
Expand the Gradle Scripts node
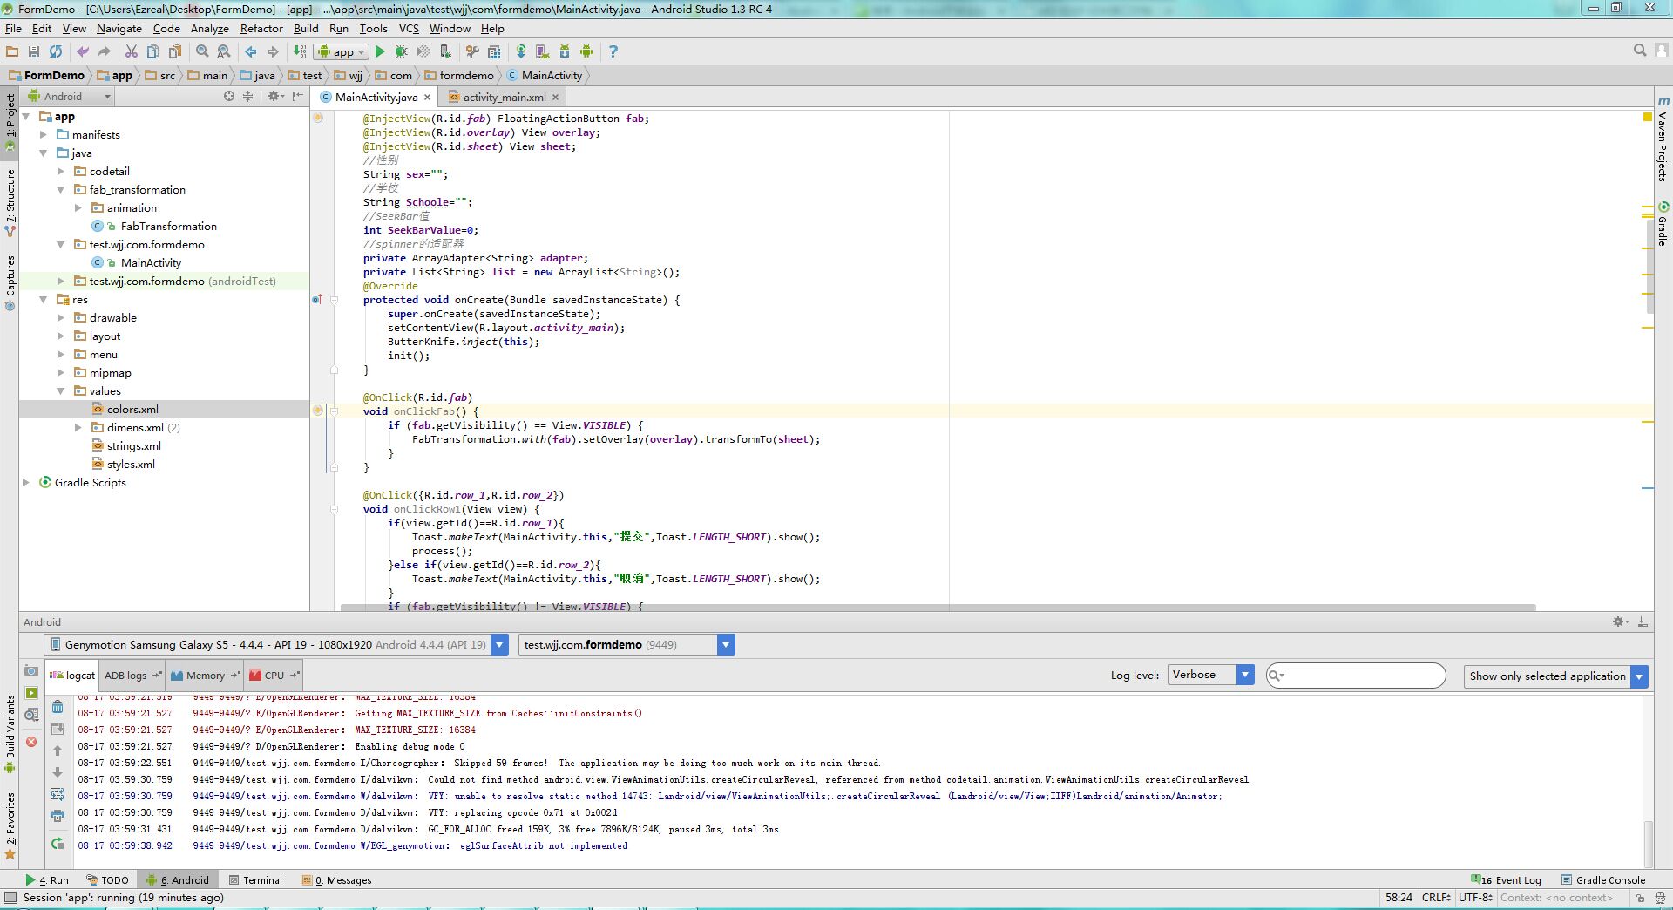click(25, 482)
